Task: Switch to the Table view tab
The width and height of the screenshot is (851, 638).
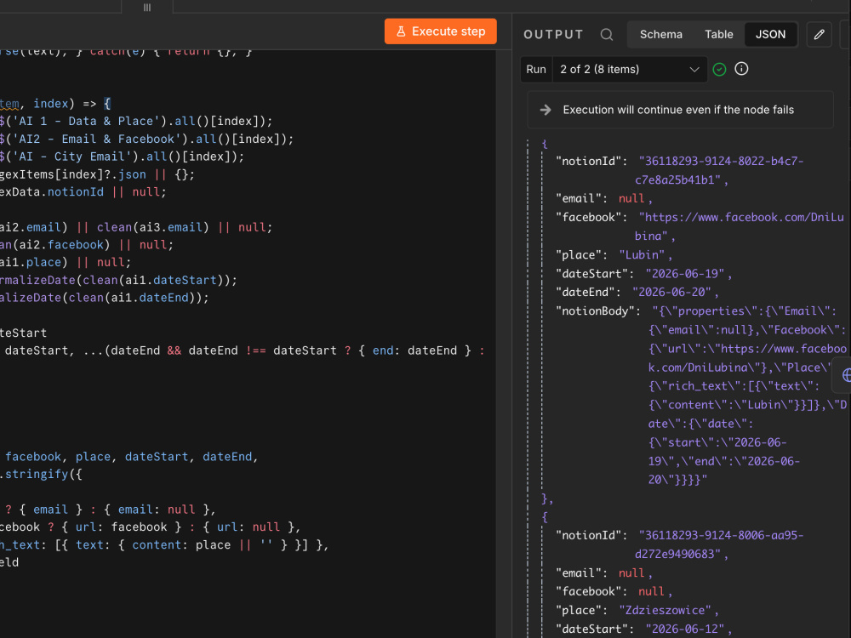Action: (x=718, y=35)
